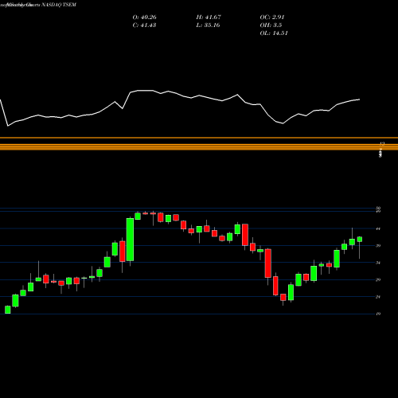Click the high value "H: 41.67"
Viewport: 398px width, 398px height.
[209, 18]
